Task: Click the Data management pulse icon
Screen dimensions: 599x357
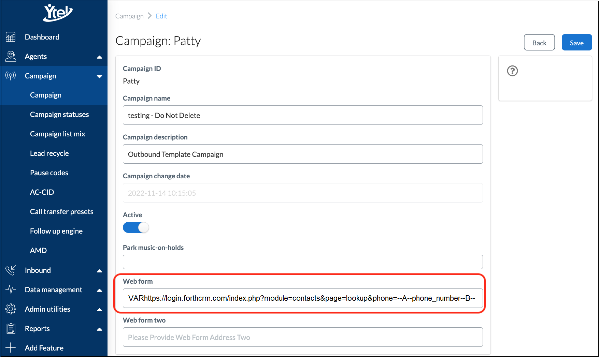Action: pyautogui.click(x=11, y=289)
